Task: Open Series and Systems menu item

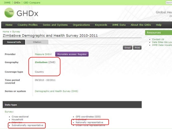Action: pos(55,25)
